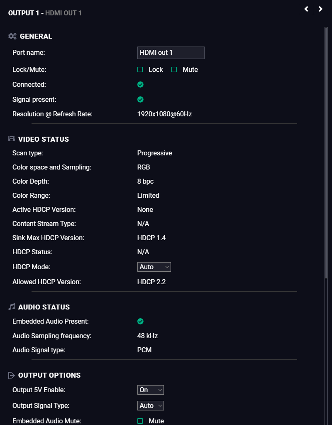Image resolution: width=332 pixels, height=425 pixels.
Task: Enable the Lock checkbox
Action: (140, 70)
